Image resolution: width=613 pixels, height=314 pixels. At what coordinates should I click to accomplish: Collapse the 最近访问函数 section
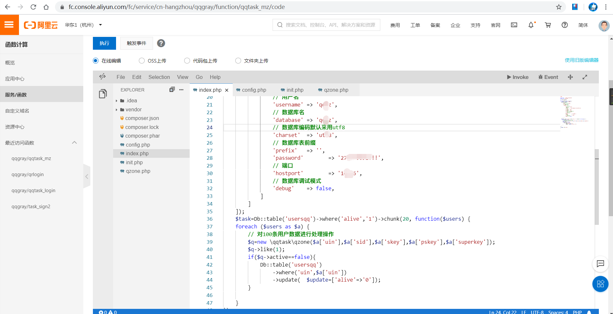pyautogui.click(x=74, y=143)
